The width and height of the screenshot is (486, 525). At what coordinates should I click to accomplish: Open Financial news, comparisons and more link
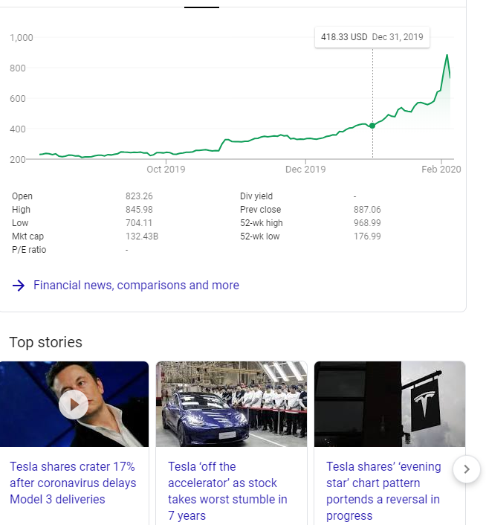pos(136,286)
